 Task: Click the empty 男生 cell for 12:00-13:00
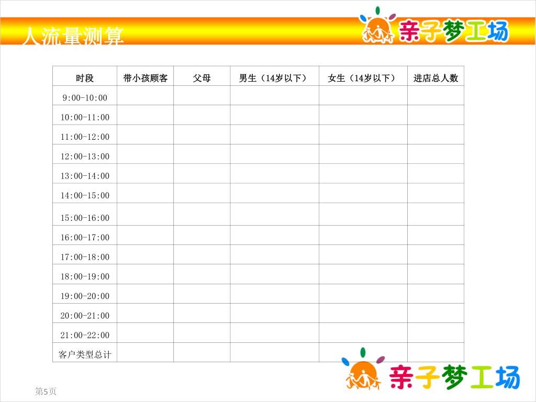[274, 154]
